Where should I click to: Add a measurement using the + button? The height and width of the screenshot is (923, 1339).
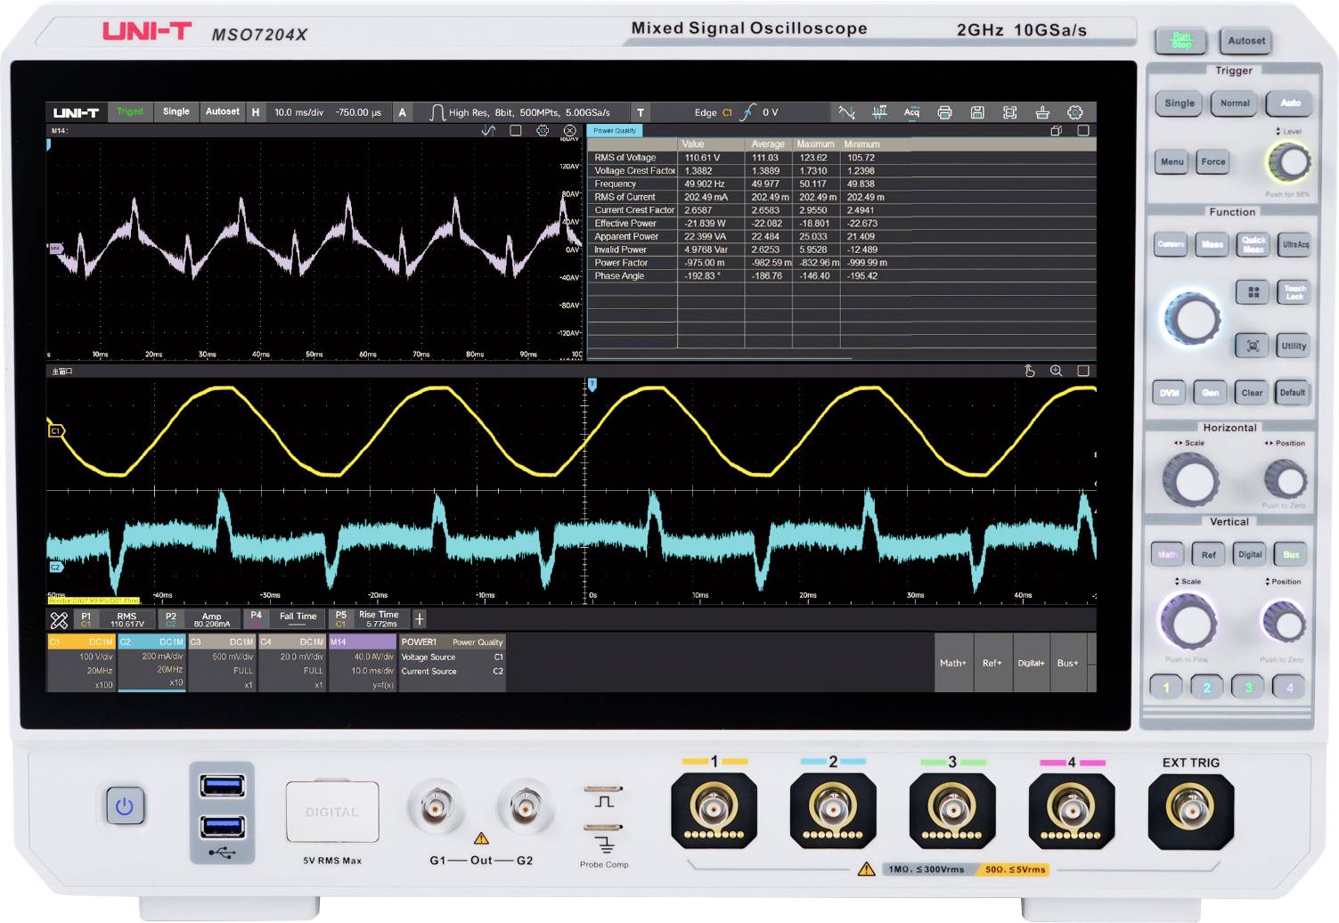coord(420,617)
